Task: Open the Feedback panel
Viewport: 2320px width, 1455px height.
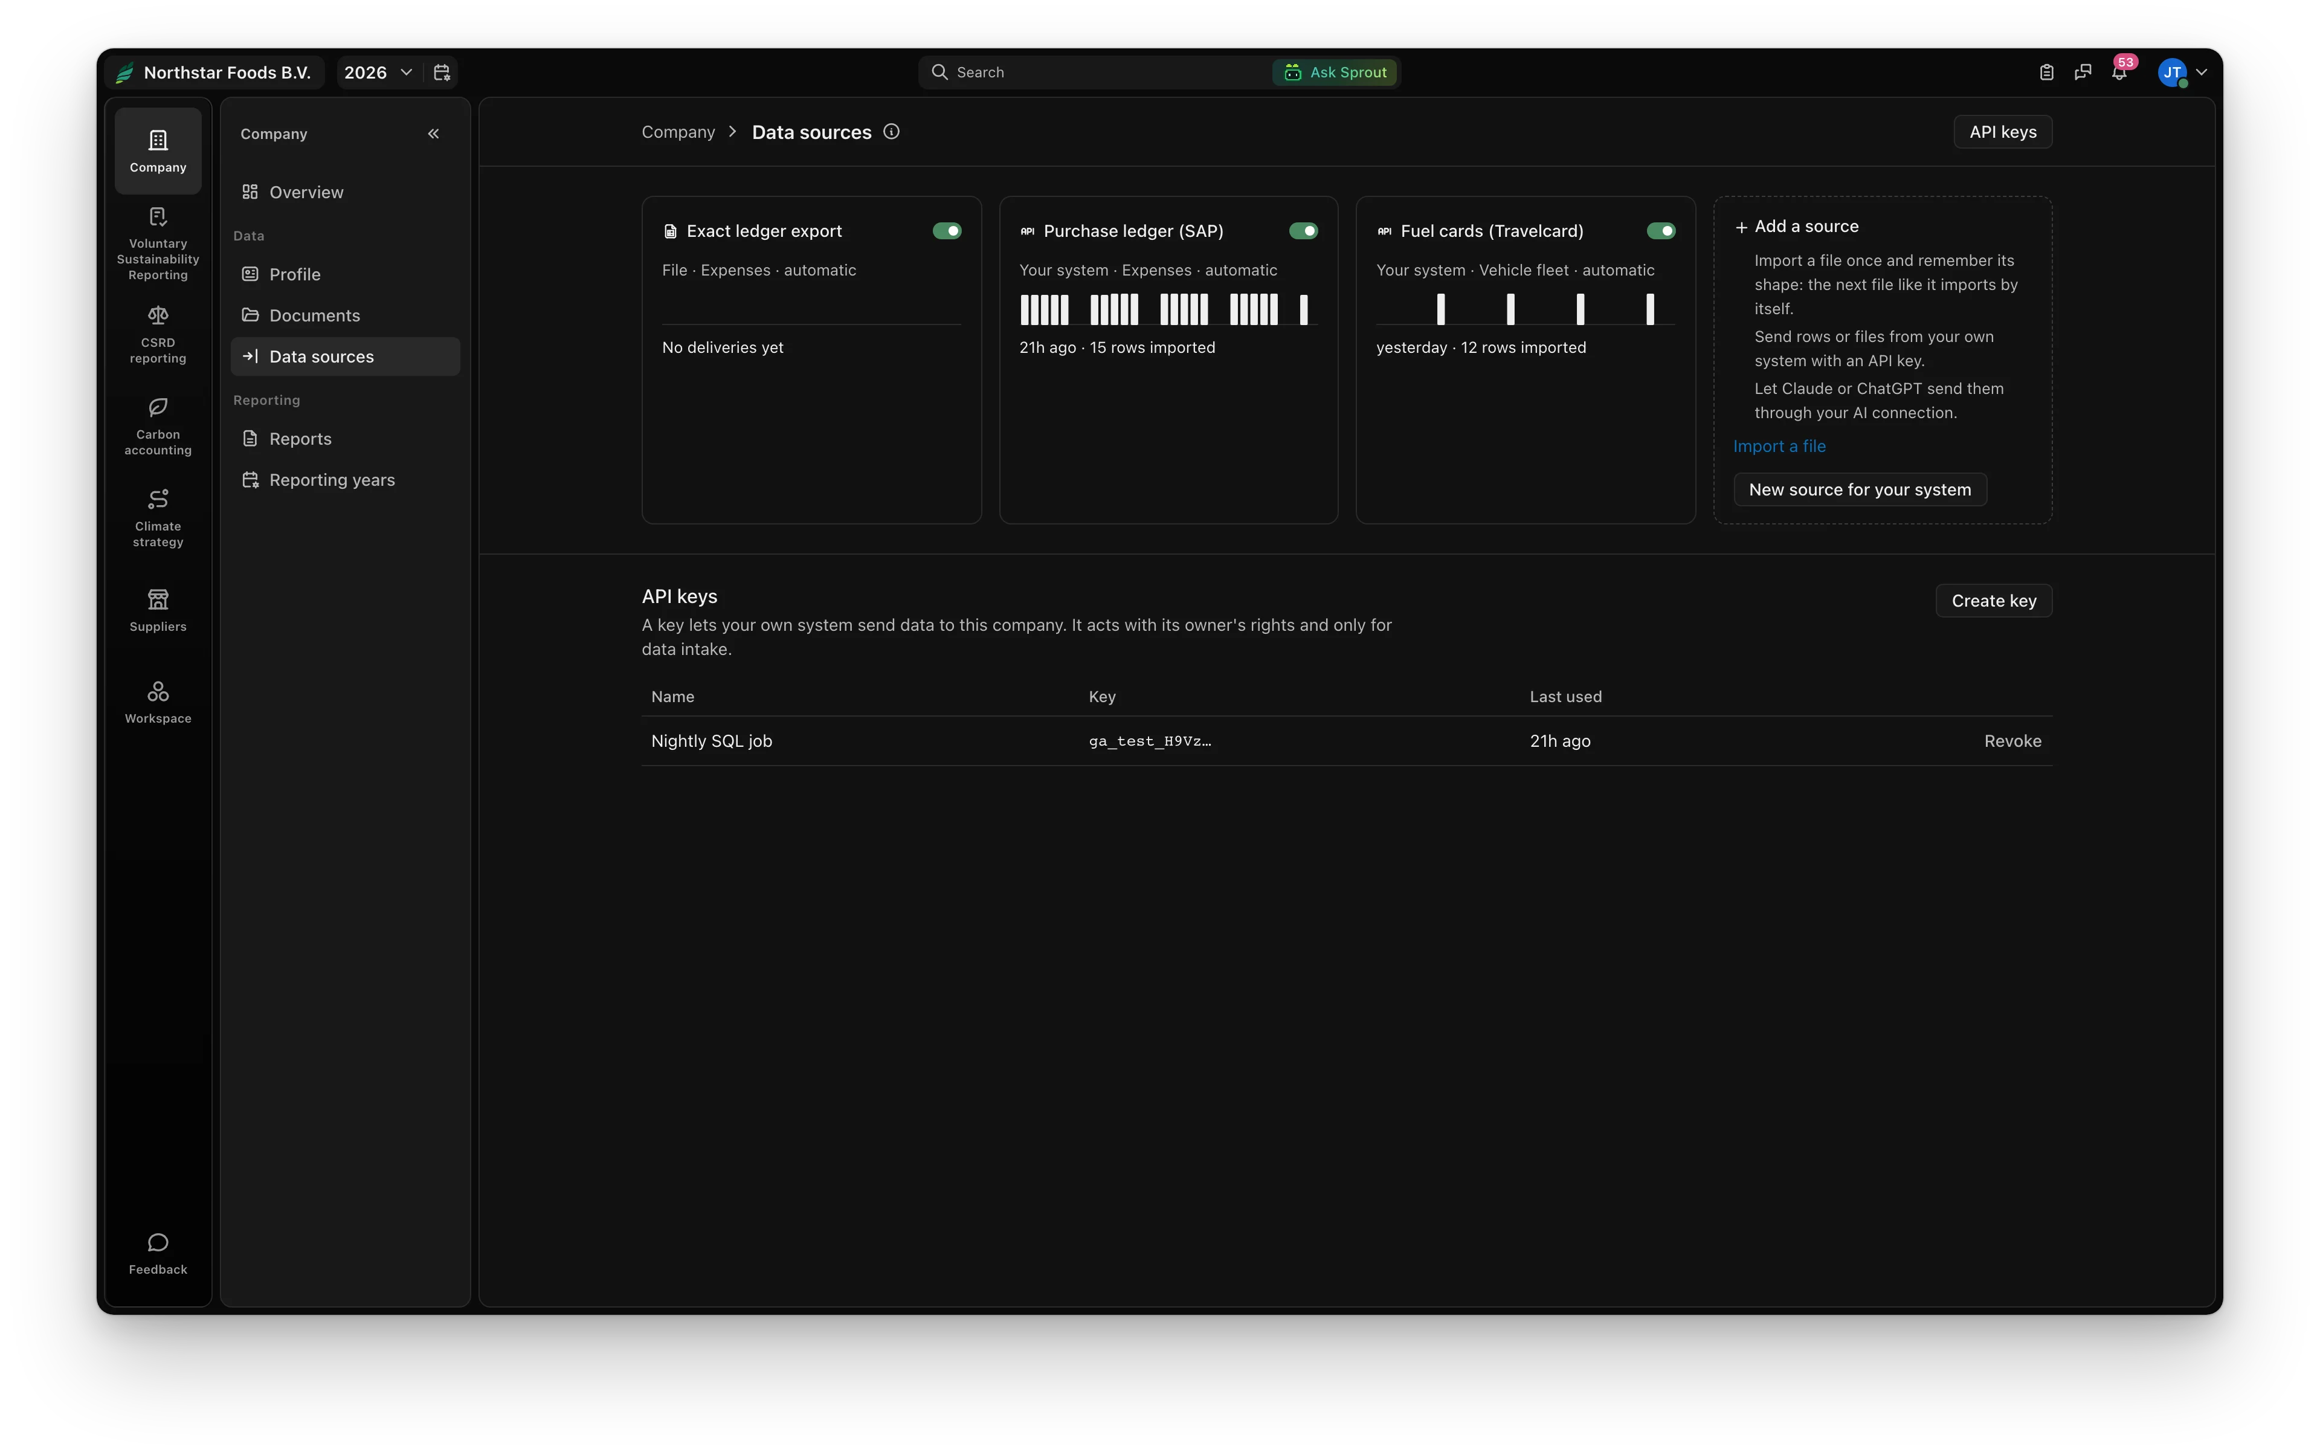Action: point(158,1254)
